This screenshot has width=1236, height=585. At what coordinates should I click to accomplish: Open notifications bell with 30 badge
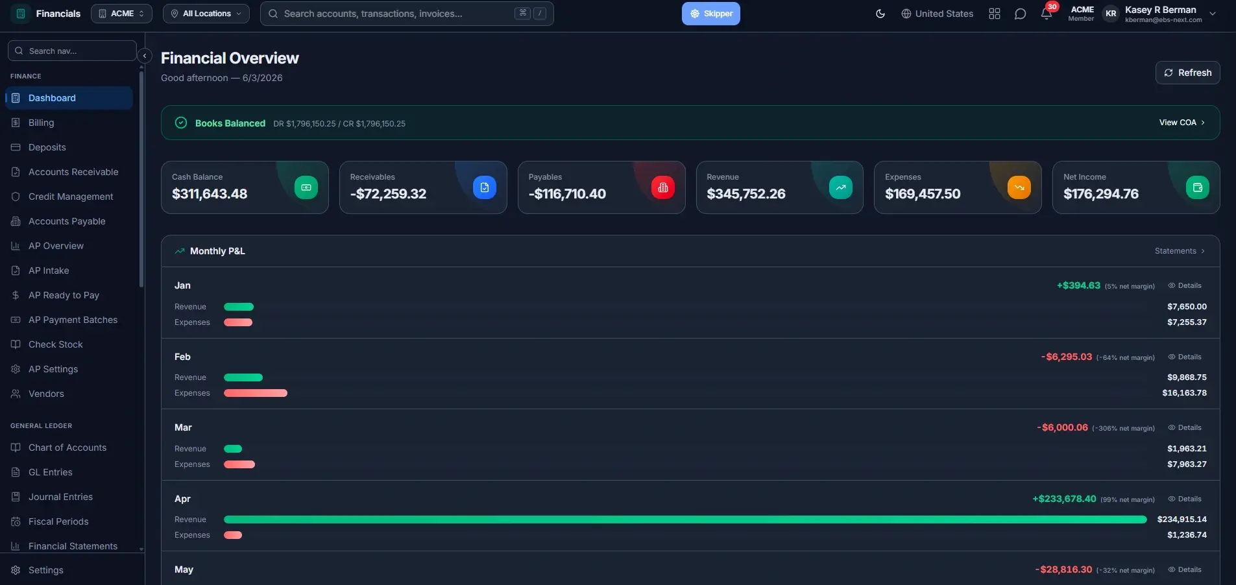(1047, 13)
